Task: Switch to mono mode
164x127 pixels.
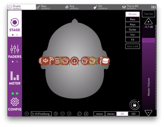Action: [99, 114]
